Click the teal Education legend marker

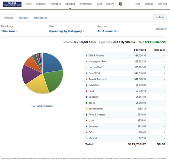[x=87, y=85]
